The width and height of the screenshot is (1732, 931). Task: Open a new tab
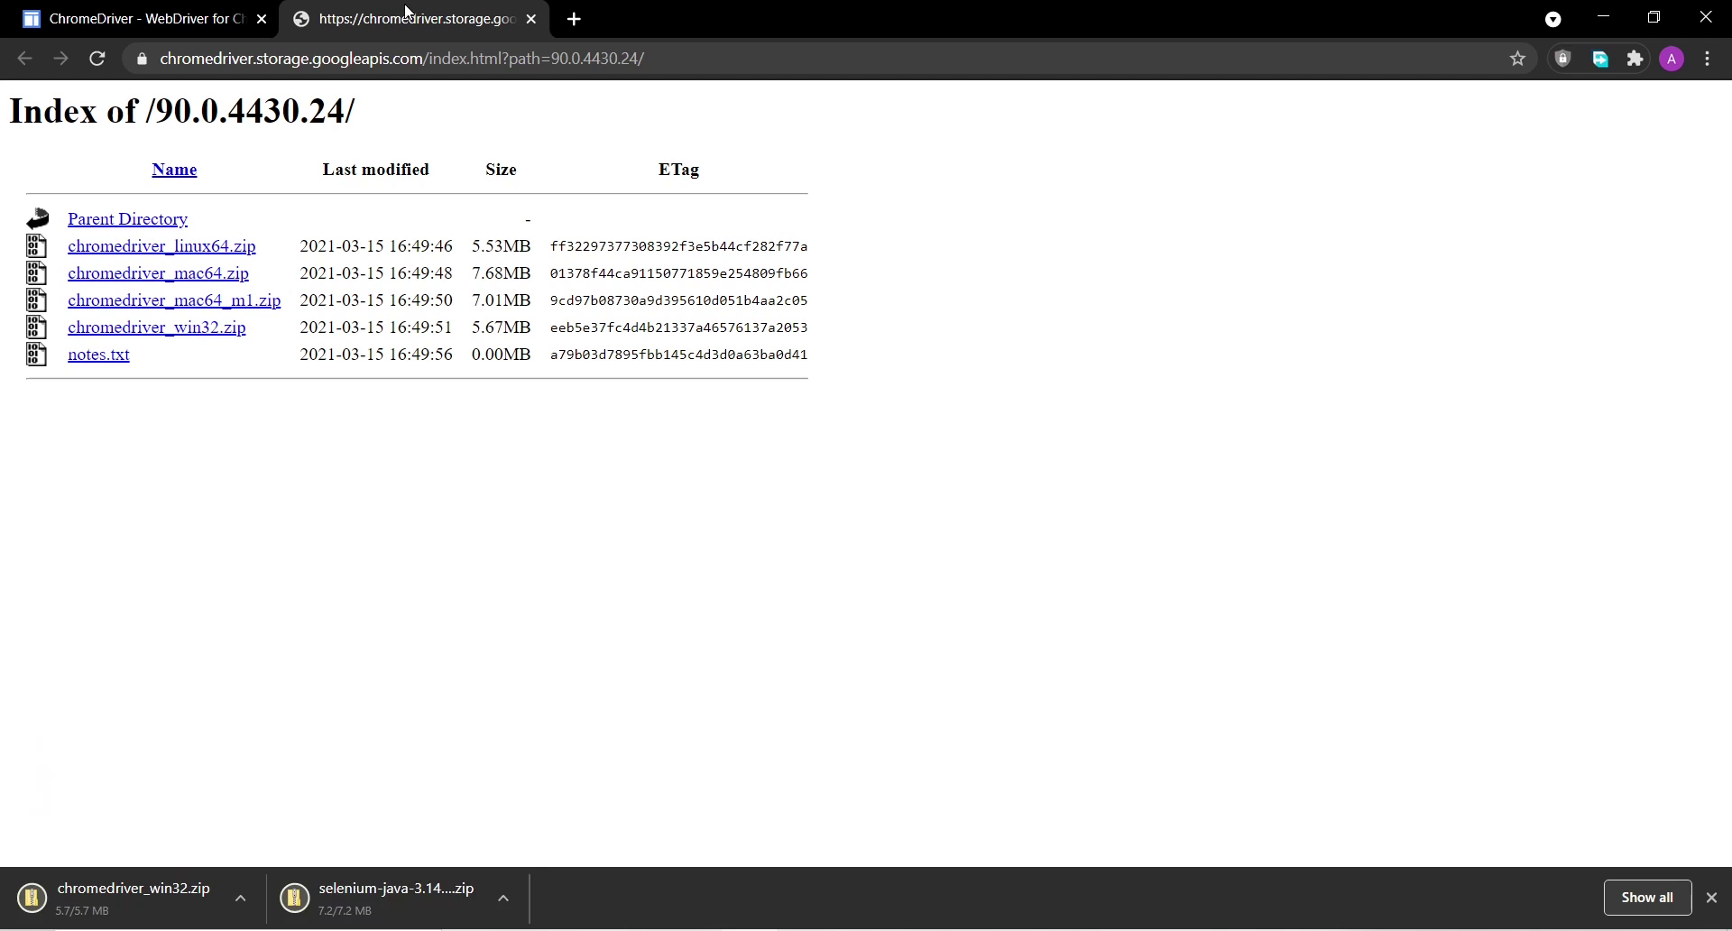(x=574, y=19)
